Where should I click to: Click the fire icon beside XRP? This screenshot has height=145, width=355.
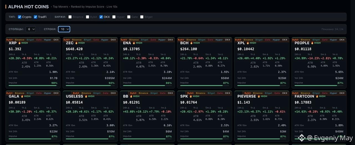(x=19, y=43)
